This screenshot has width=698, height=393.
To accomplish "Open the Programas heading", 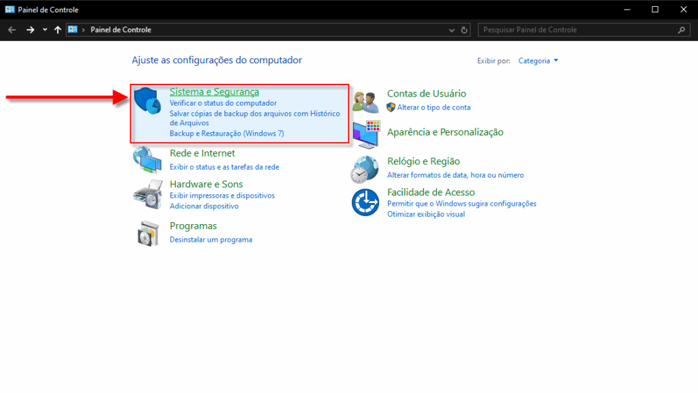I will [x=193, y=226].
